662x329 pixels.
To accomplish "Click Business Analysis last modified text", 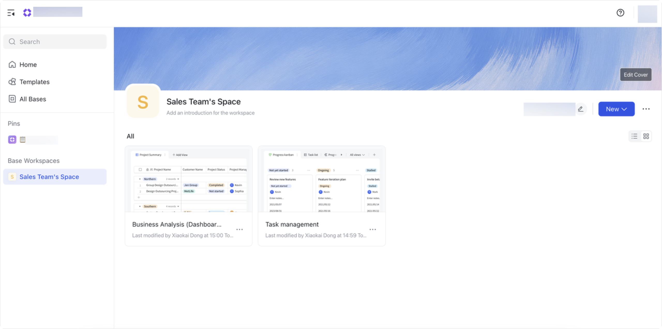I will (x=183, y=235).
